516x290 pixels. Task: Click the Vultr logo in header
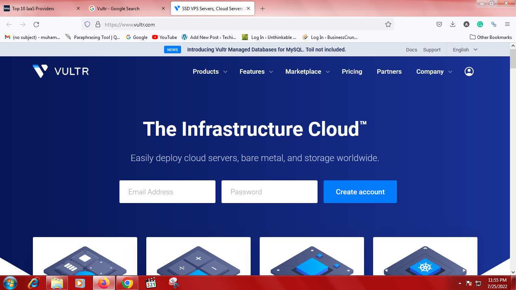pyautogui.click(x=60, y=71)
